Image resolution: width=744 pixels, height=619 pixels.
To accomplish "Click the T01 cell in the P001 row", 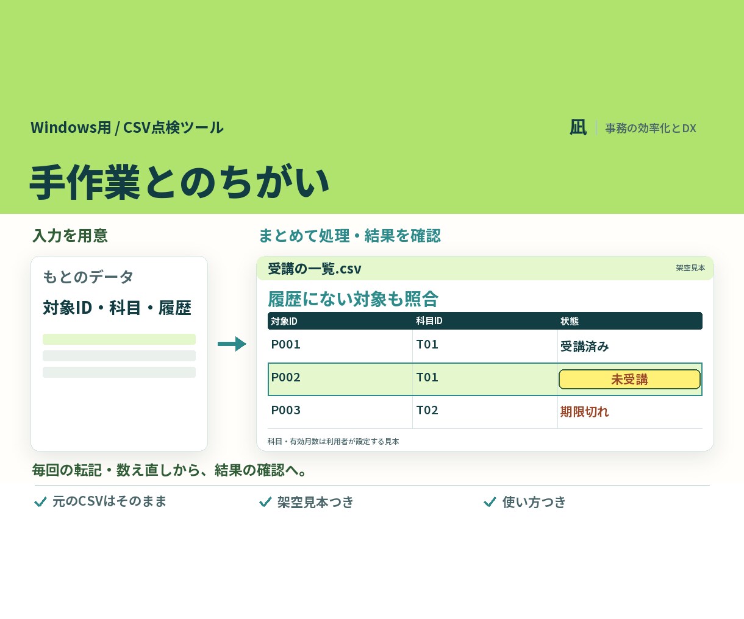I will tap(427, 344).
